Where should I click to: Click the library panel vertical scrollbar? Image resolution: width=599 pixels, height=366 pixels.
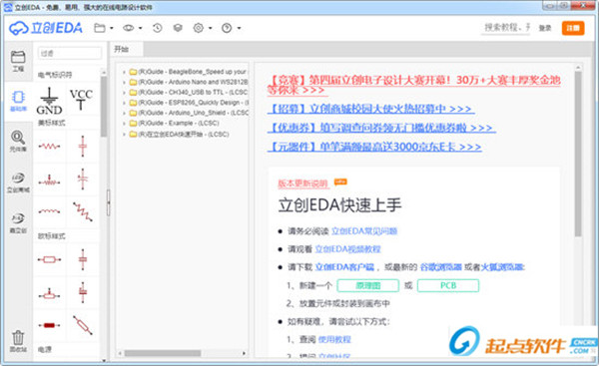click(x=104, y=106)
